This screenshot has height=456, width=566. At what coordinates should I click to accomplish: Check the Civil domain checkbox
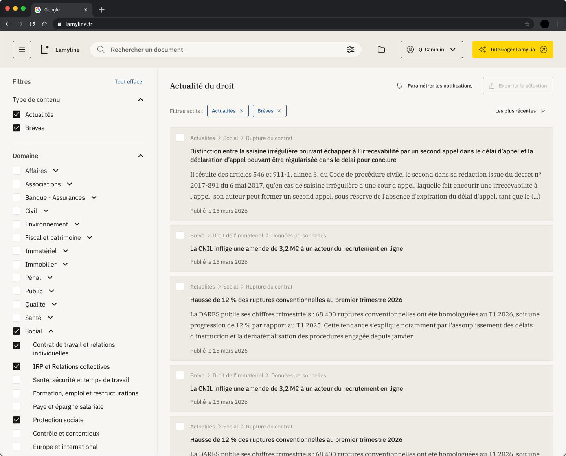17,211
